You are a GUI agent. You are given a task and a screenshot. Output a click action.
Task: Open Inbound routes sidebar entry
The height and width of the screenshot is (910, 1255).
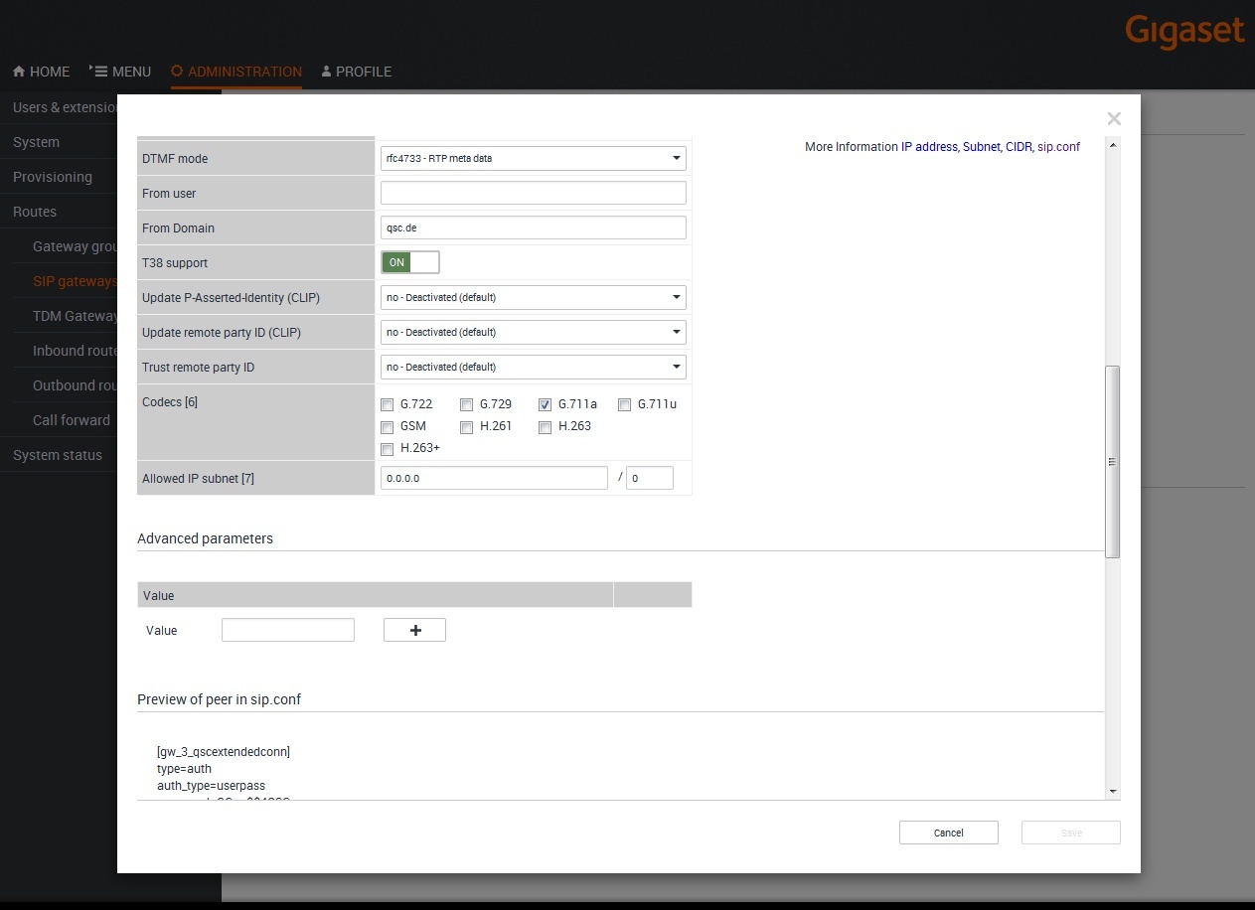pyautogui.click(x=76, y=351)
